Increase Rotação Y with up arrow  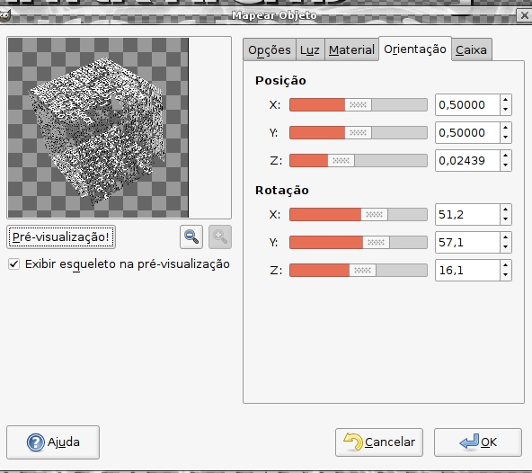(506, 237)
